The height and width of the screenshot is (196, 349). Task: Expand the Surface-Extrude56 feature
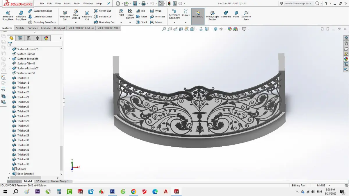tap(9, 59)
